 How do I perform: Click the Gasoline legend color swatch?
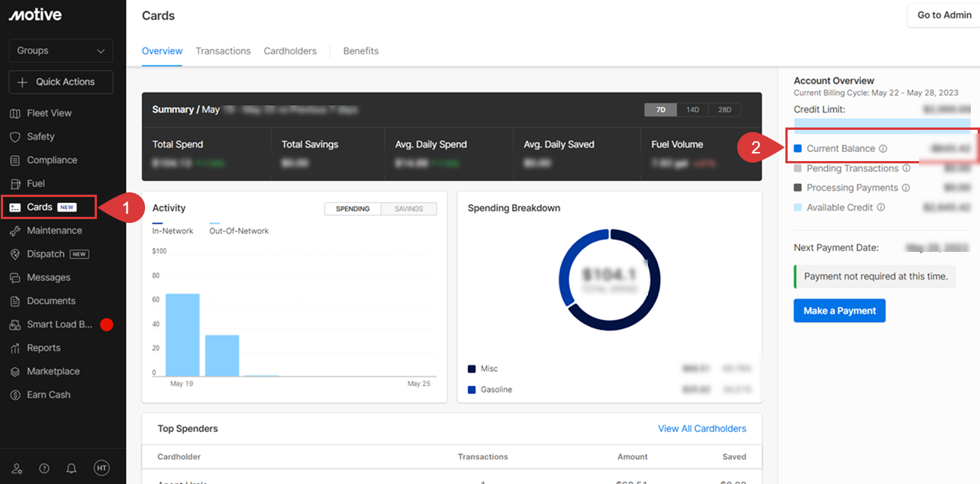click(x=472, y=390)
